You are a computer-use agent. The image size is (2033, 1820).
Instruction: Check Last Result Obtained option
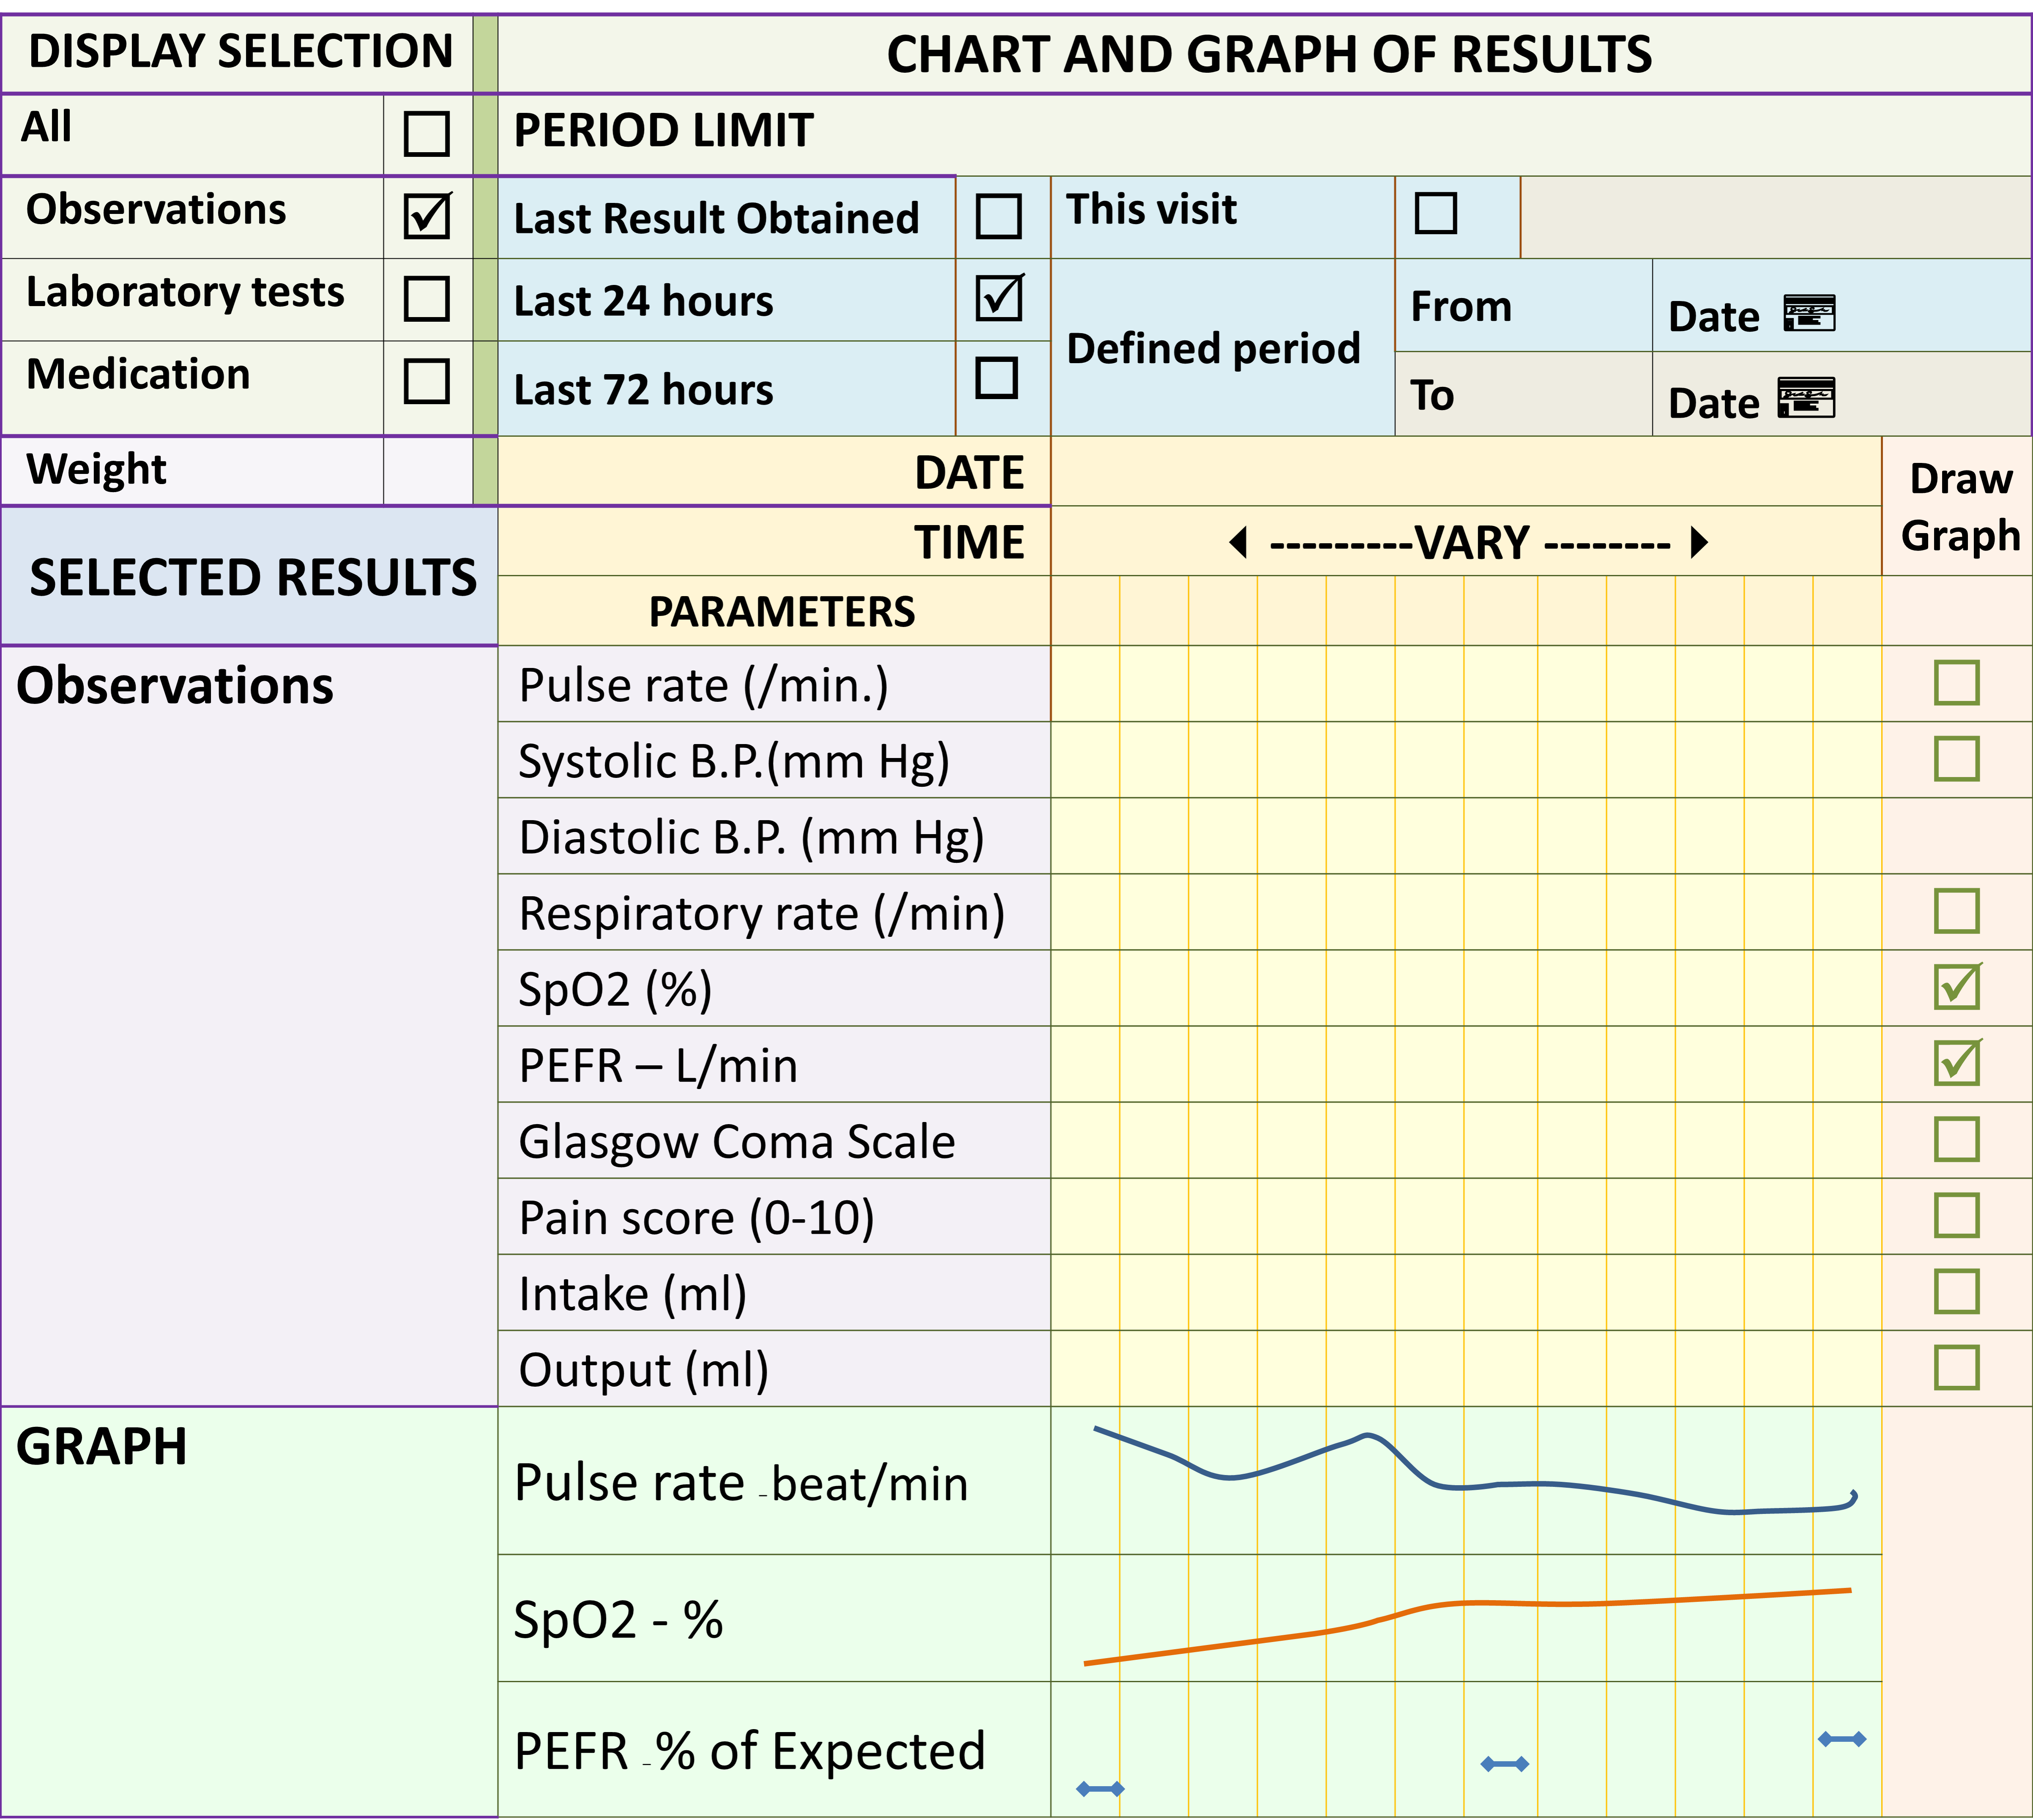click(998, 216)
